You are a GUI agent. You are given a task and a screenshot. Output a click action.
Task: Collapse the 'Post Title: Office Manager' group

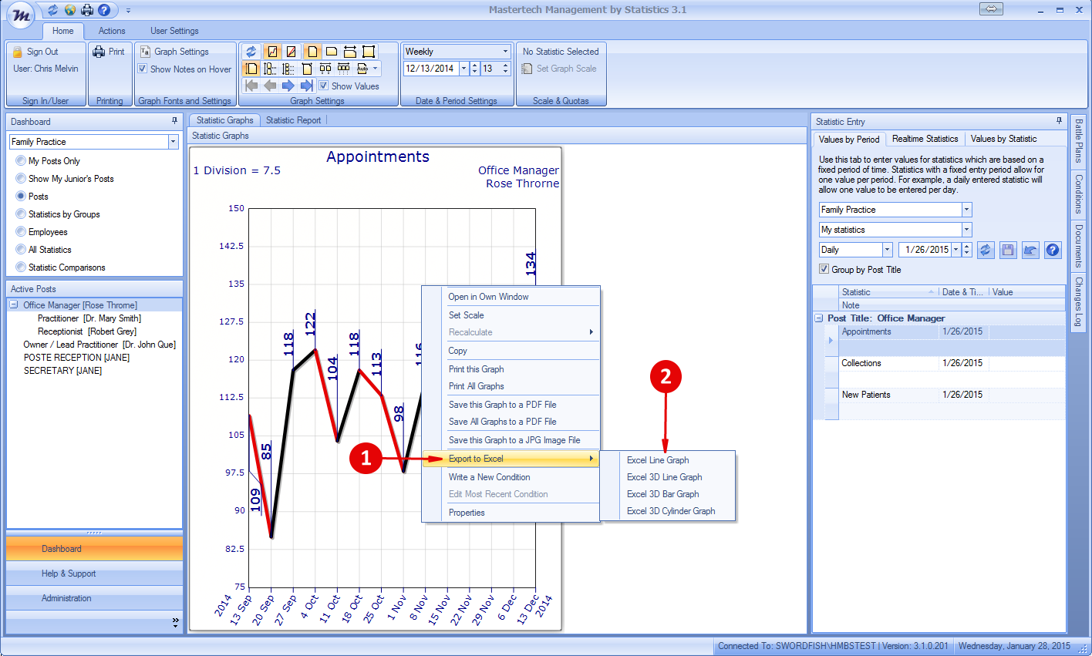point(818,318)
